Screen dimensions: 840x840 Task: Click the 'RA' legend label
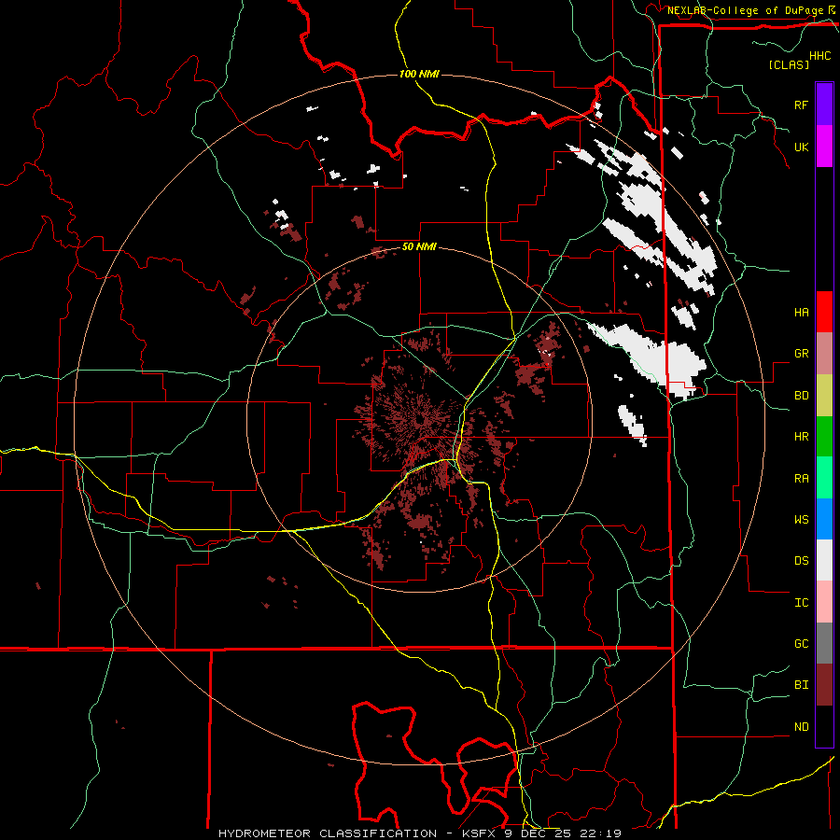(x=801, y=479)
